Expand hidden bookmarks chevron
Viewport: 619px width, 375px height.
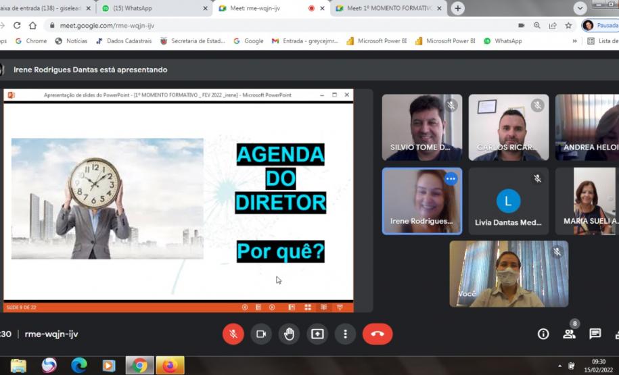click(575, 41)
